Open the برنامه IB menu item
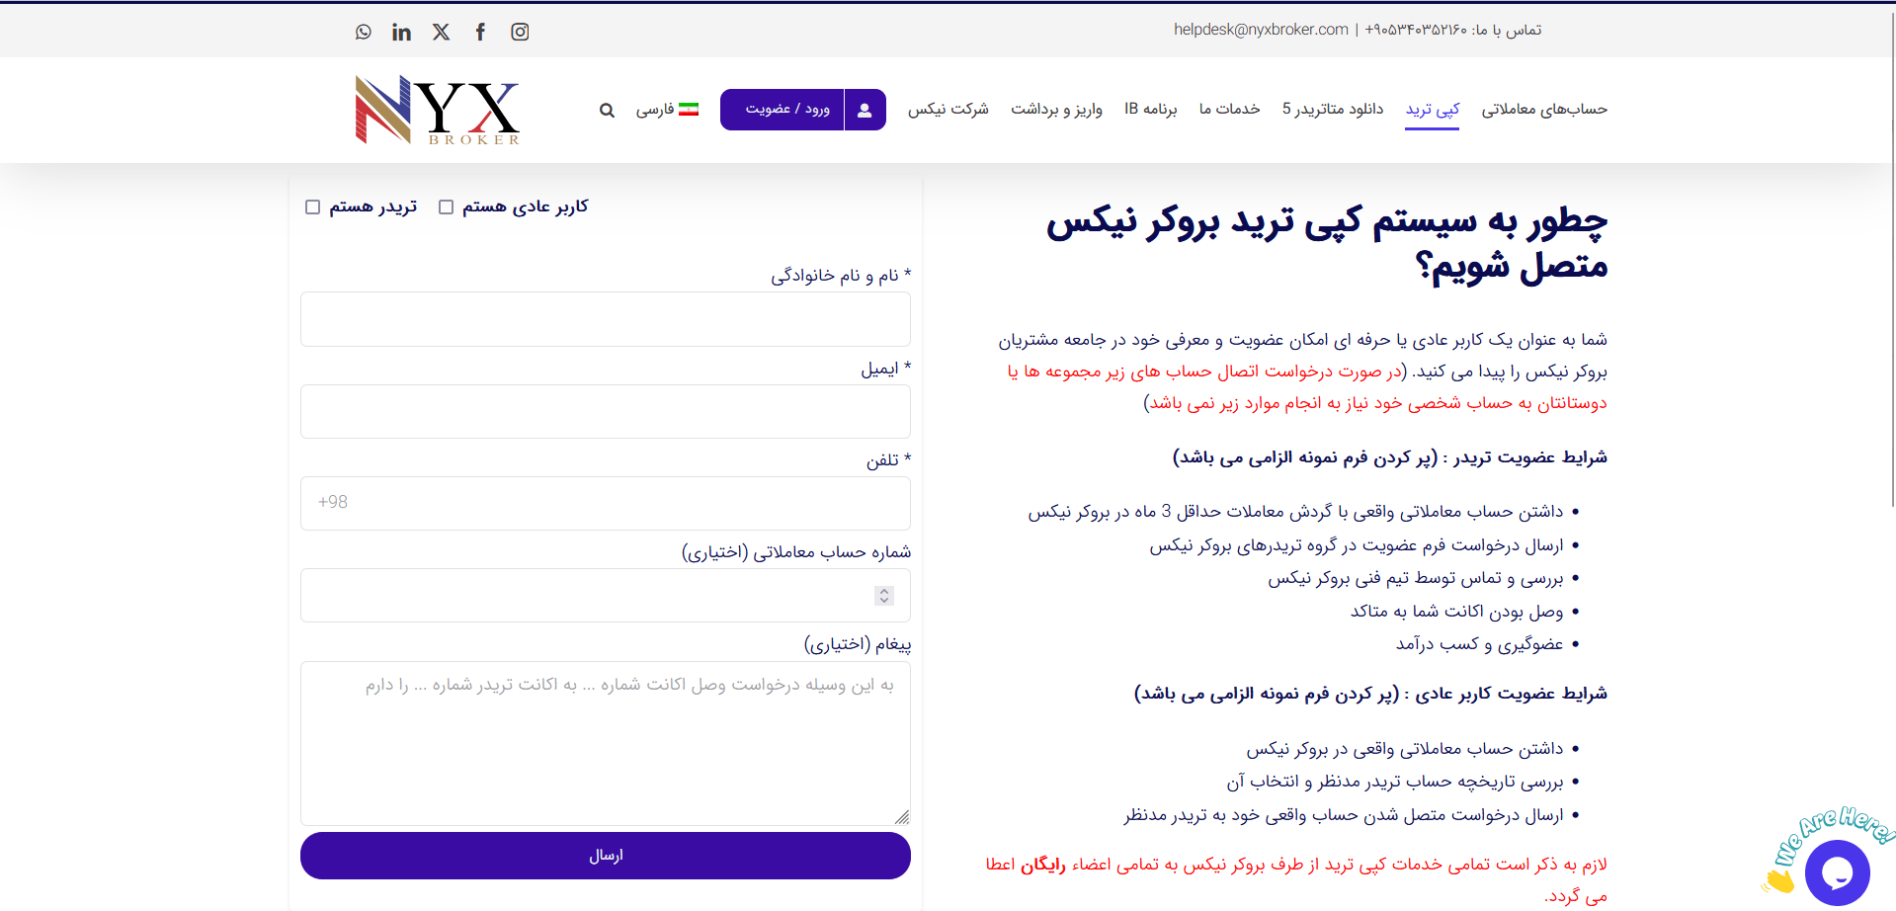This screenshot has width=1896, height=911. click(1150, 109)
